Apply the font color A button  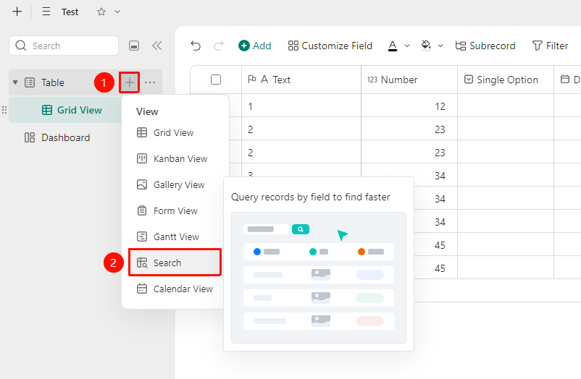(393, 46)
